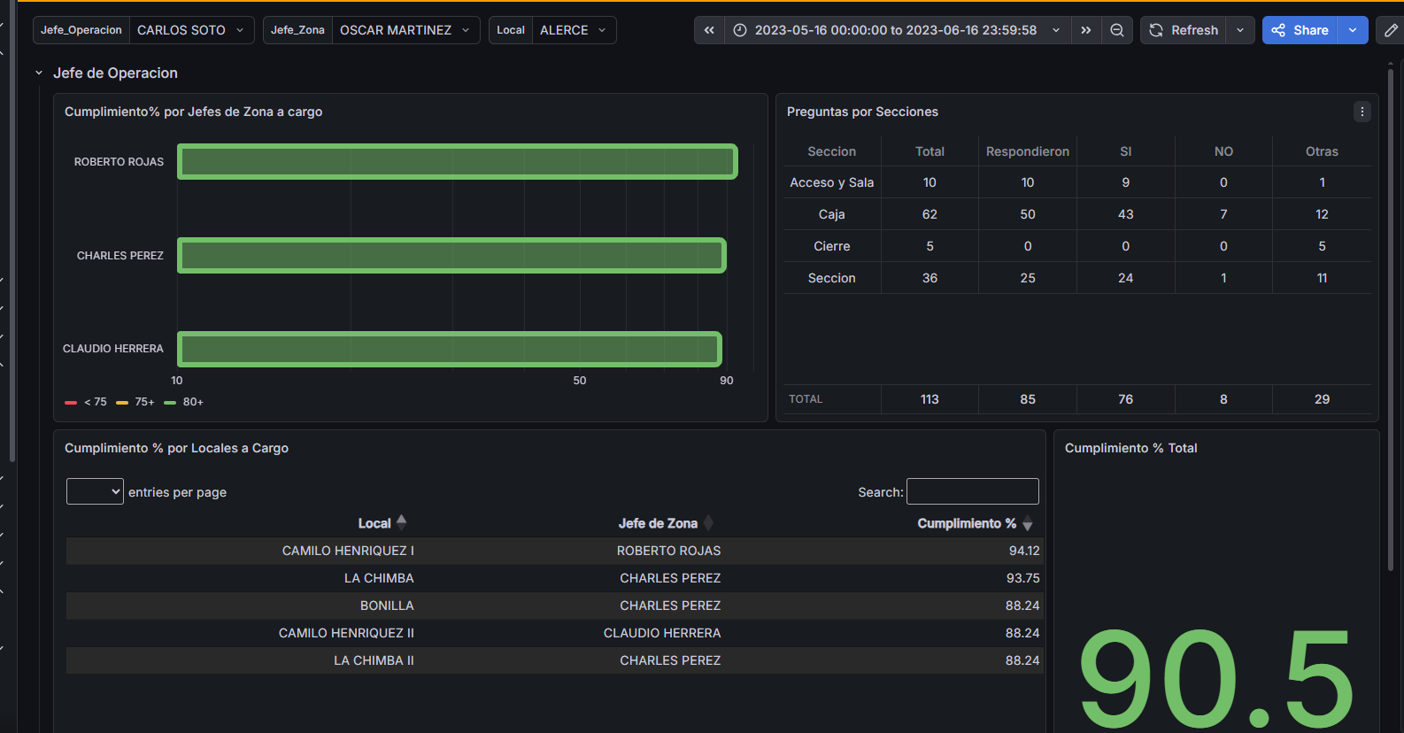Open the Jefe_Zona OSCAR MARTINEZ dropdown
This screenshot has width=1404, height=733.
(x=405, y=30)
